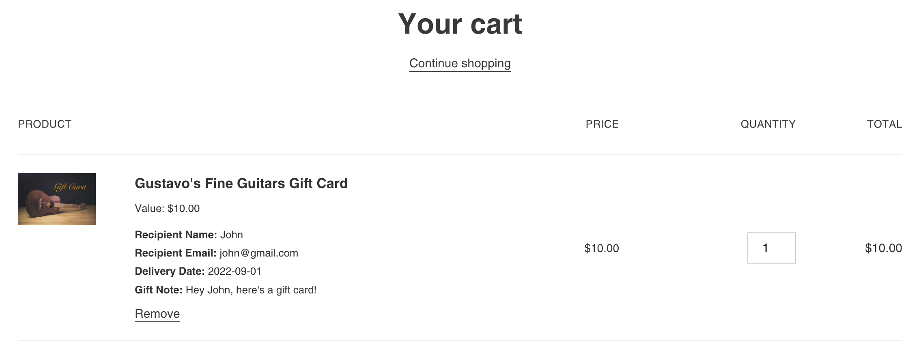Open Gustavo's Fine Guitars Gift Card title
The height and width of the screenshot is (355, 921).
coord(241,184)
